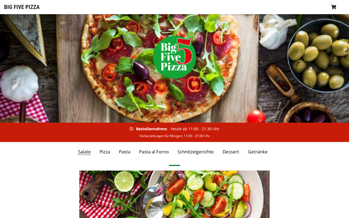
Task: Go to the BIG FIVE PIZZA header title
Action: 22,7
